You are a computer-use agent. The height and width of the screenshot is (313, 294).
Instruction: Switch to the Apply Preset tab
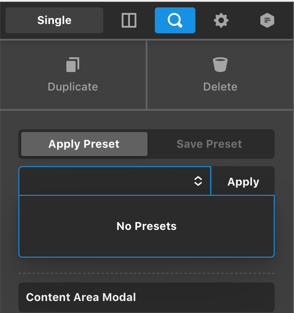pos(84,144)
